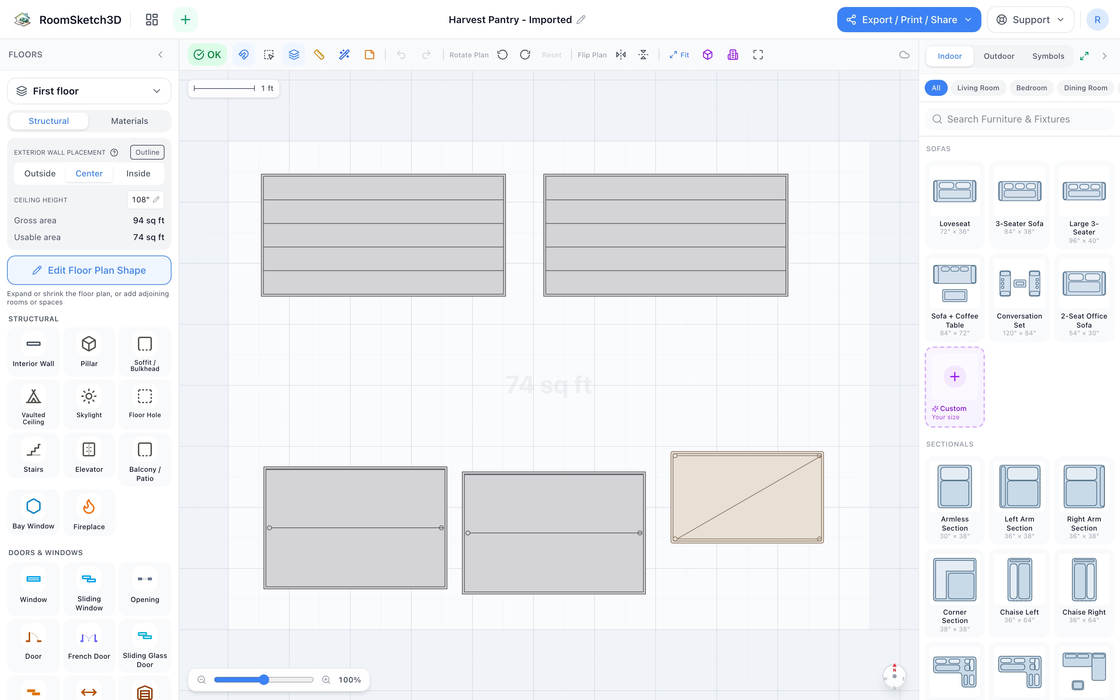Edit the ceiling height 108" field

tap(145, 199)
